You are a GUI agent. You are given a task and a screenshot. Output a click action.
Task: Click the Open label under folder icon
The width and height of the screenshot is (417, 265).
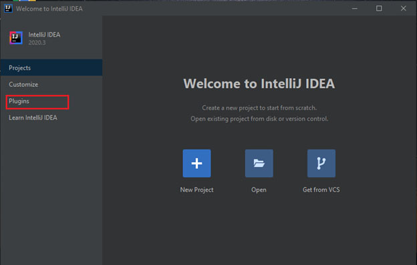click(259, 190)
